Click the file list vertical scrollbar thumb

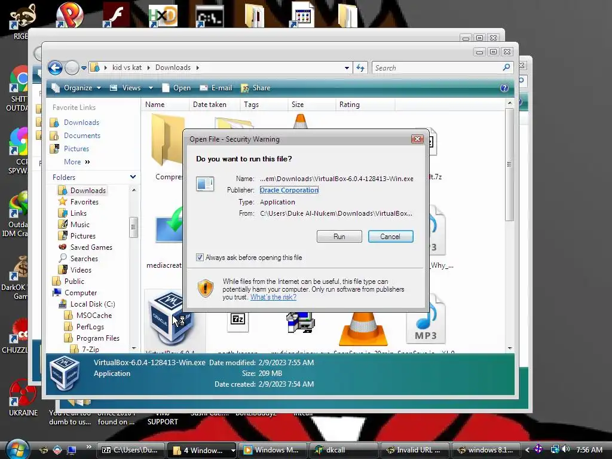[509, 164]
